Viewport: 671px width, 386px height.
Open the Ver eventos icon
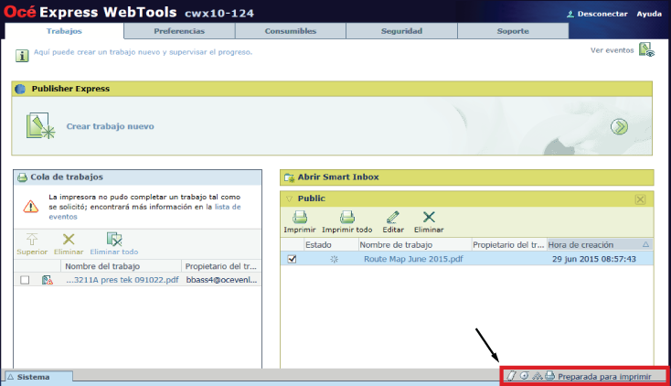(x=646, y=49)
